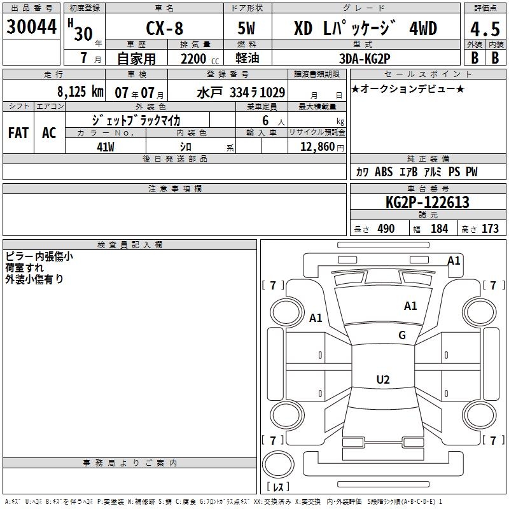Screen dimensions: 509x509
Task: Click registration number 水戸 334ラ1029
Action: 241,92
